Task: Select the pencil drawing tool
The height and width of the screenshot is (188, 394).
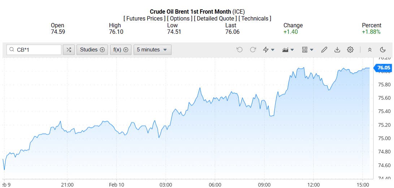Action: pyautogui.click(x=324, y=50)
